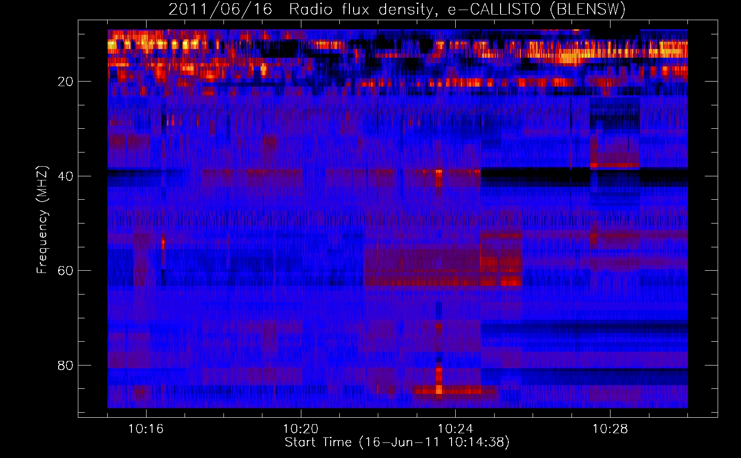741x458 pixels.
Task: Click the "Start Time (16-Jun-11 10:14:38)" label
Action: [x=397, y=442]
